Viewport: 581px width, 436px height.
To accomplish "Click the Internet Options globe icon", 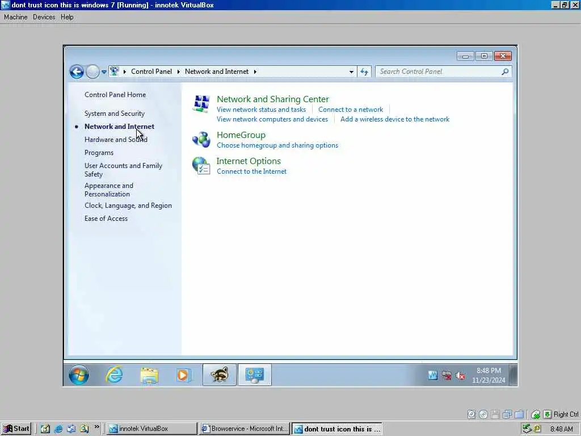I will point(201,165).
